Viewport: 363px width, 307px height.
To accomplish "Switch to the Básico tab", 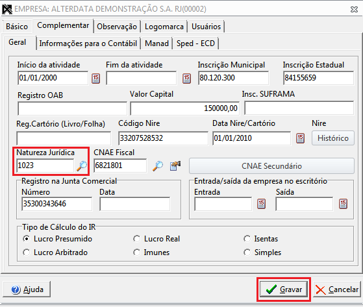I will (17, 27).
